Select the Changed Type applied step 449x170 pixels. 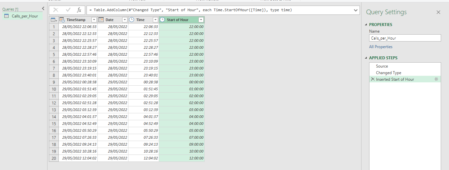[405, 73]
